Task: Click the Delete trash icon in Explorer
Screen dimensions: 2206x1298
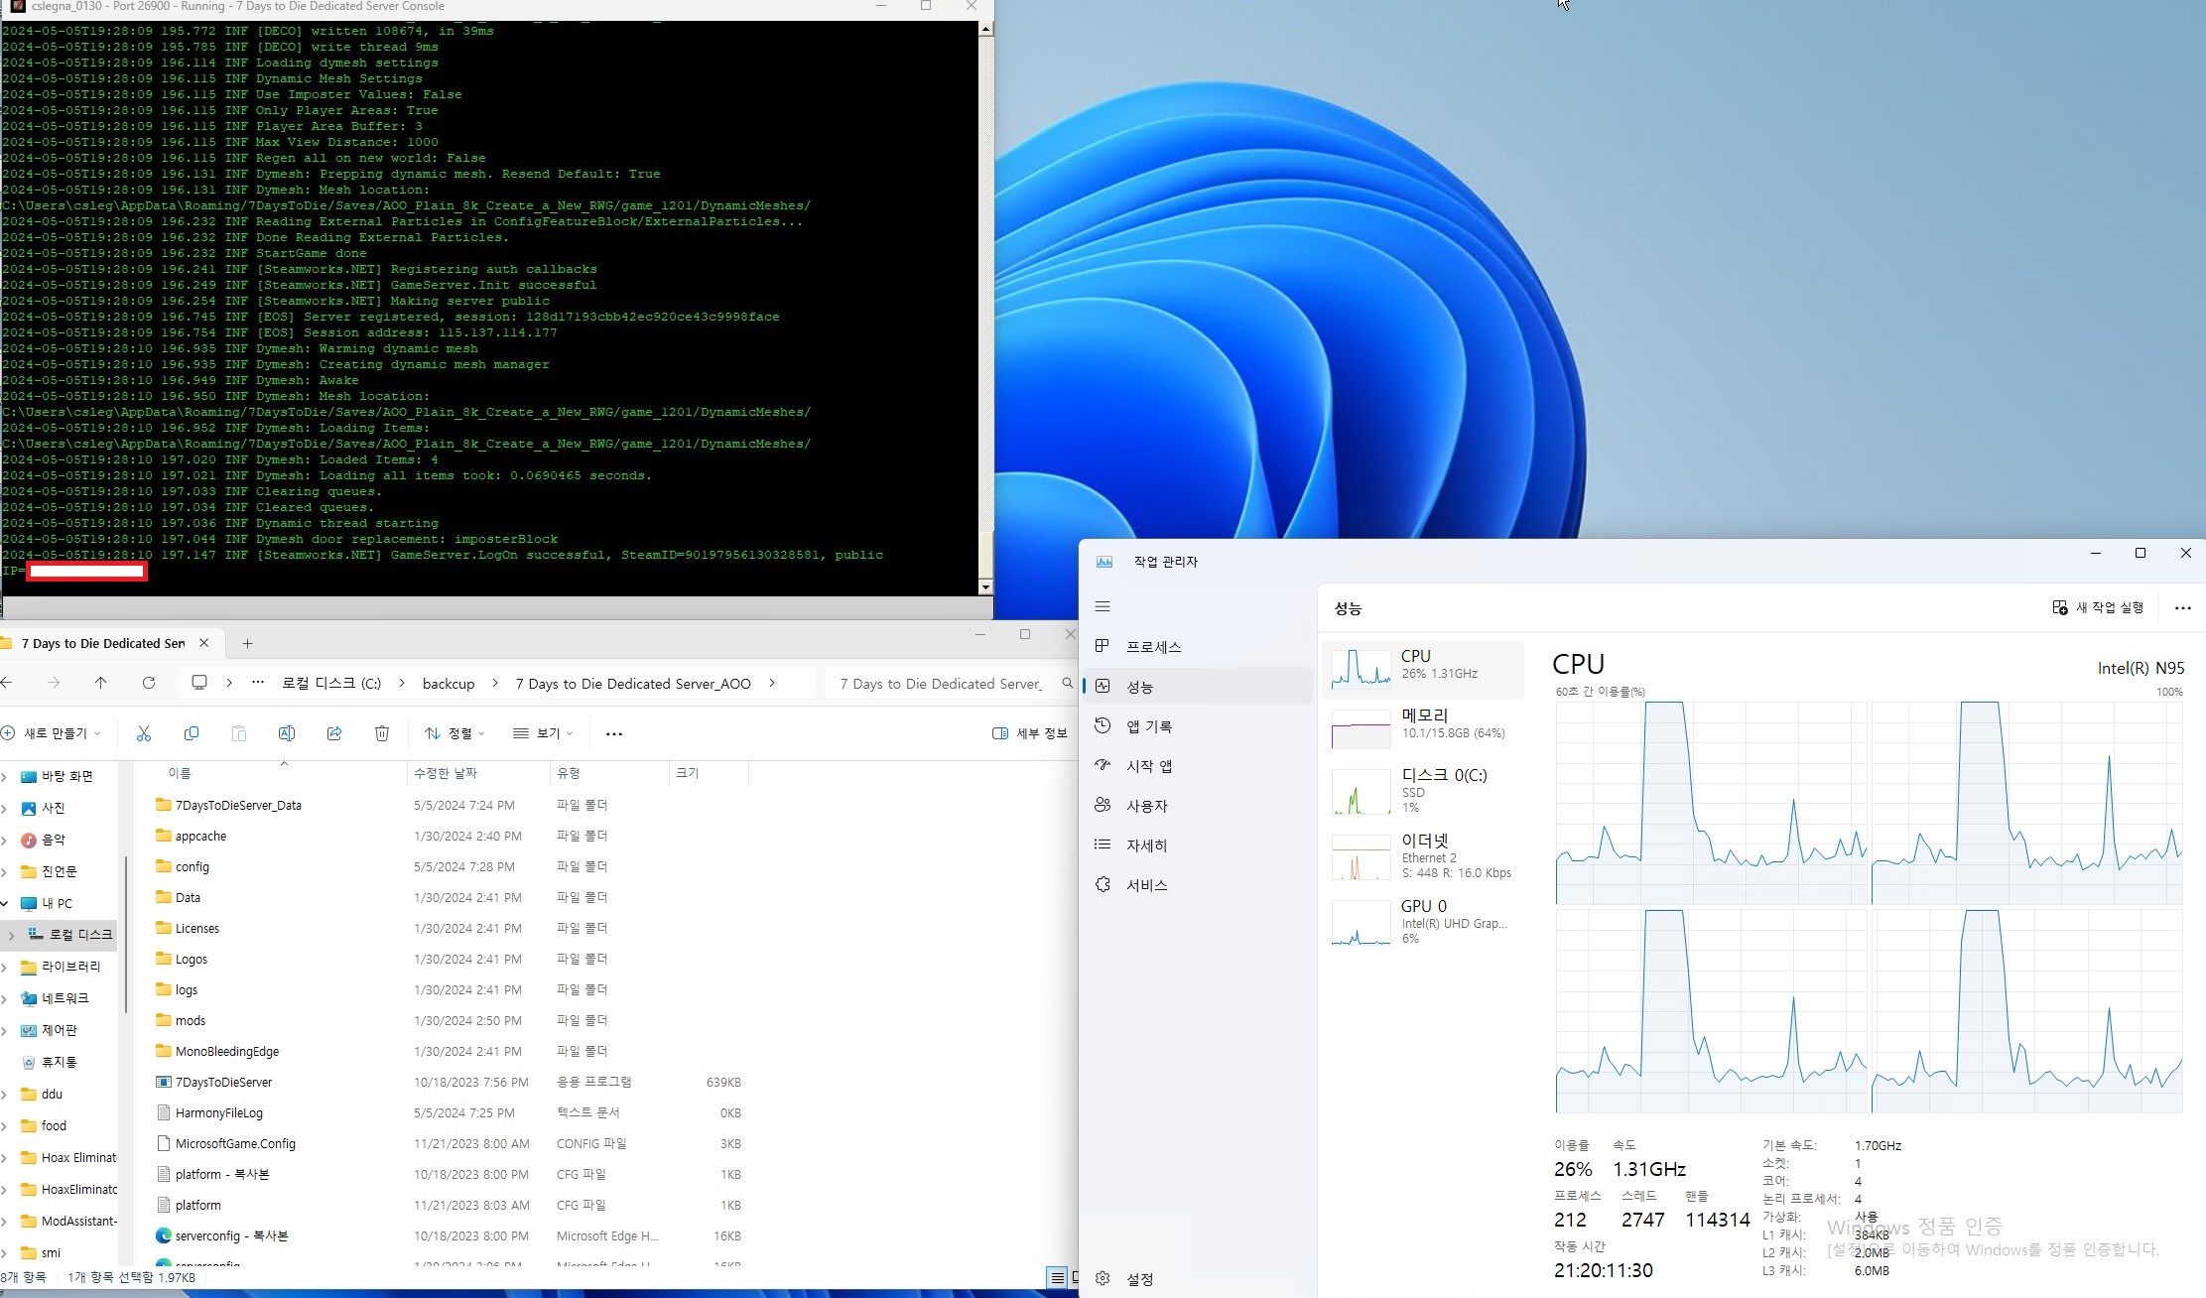Action: 382,733
